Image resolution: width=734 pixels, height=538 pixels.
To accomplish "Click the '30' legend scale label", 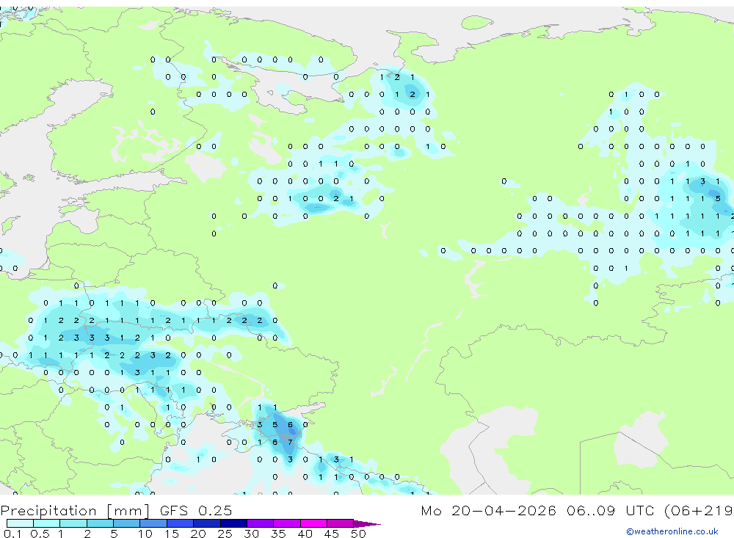I will [x=252, y=534].
